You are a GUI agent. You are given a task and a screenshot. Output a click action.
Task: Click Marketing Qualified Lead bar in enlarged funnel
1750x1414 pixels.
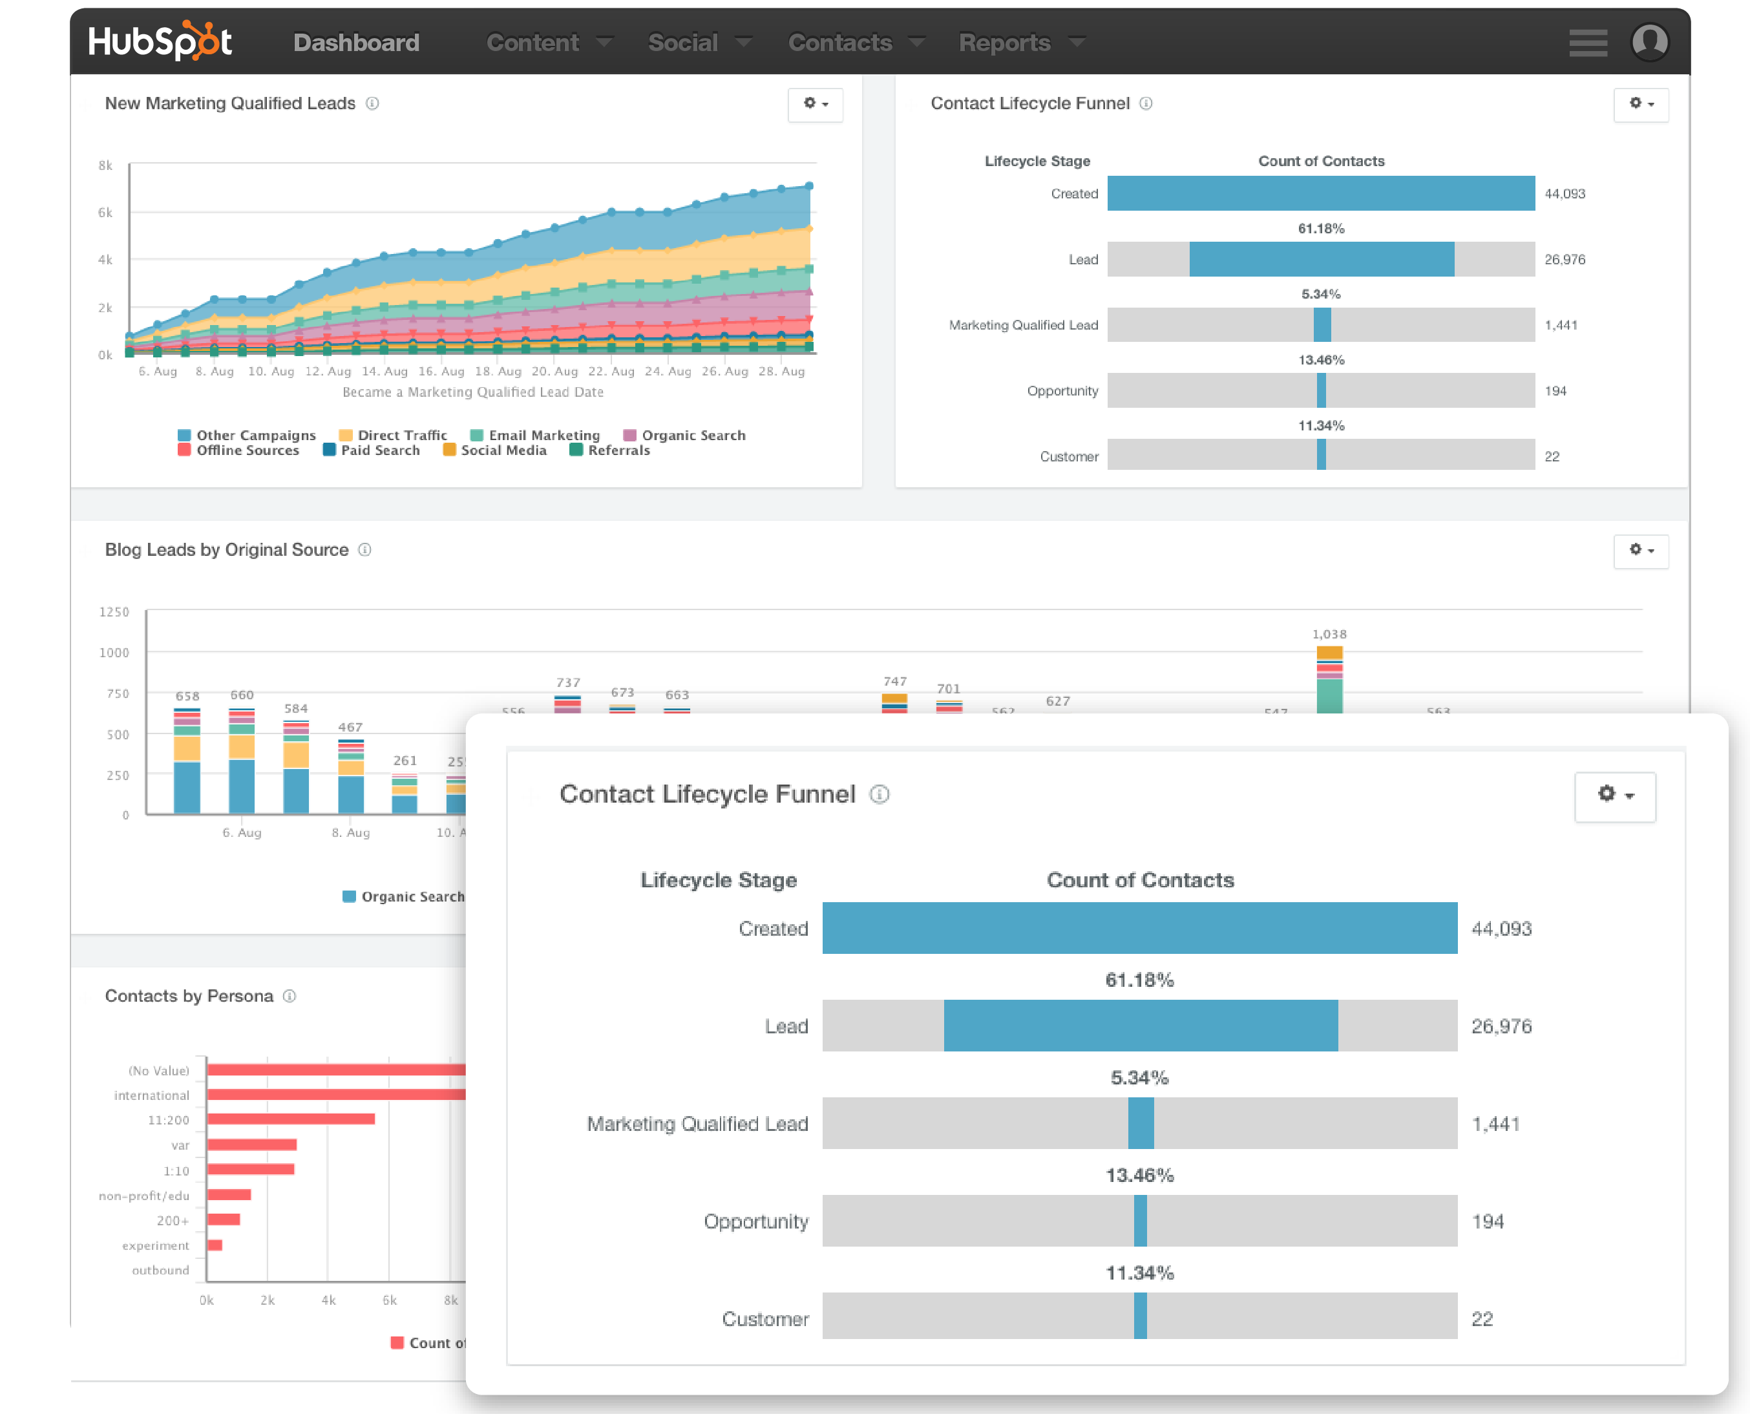pyautogui.click(x=1139, y=1123)
